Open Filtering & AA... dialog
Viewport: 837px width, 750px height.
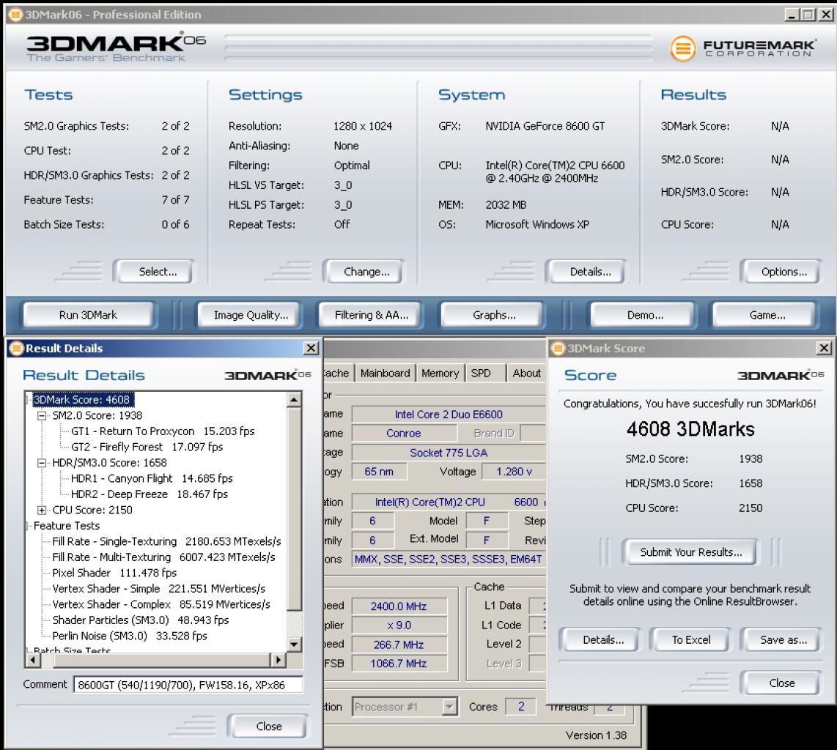tap(371, 315)
